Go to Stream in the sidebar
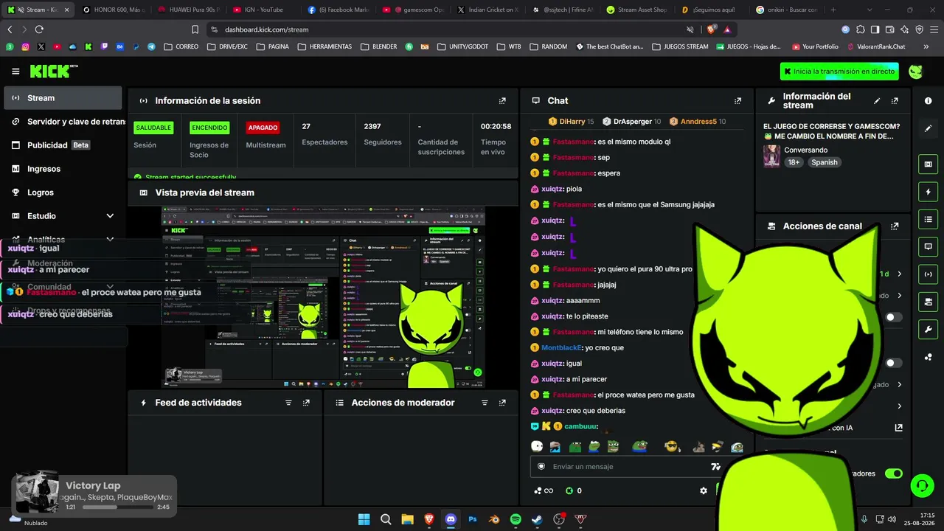 [63, 98]
